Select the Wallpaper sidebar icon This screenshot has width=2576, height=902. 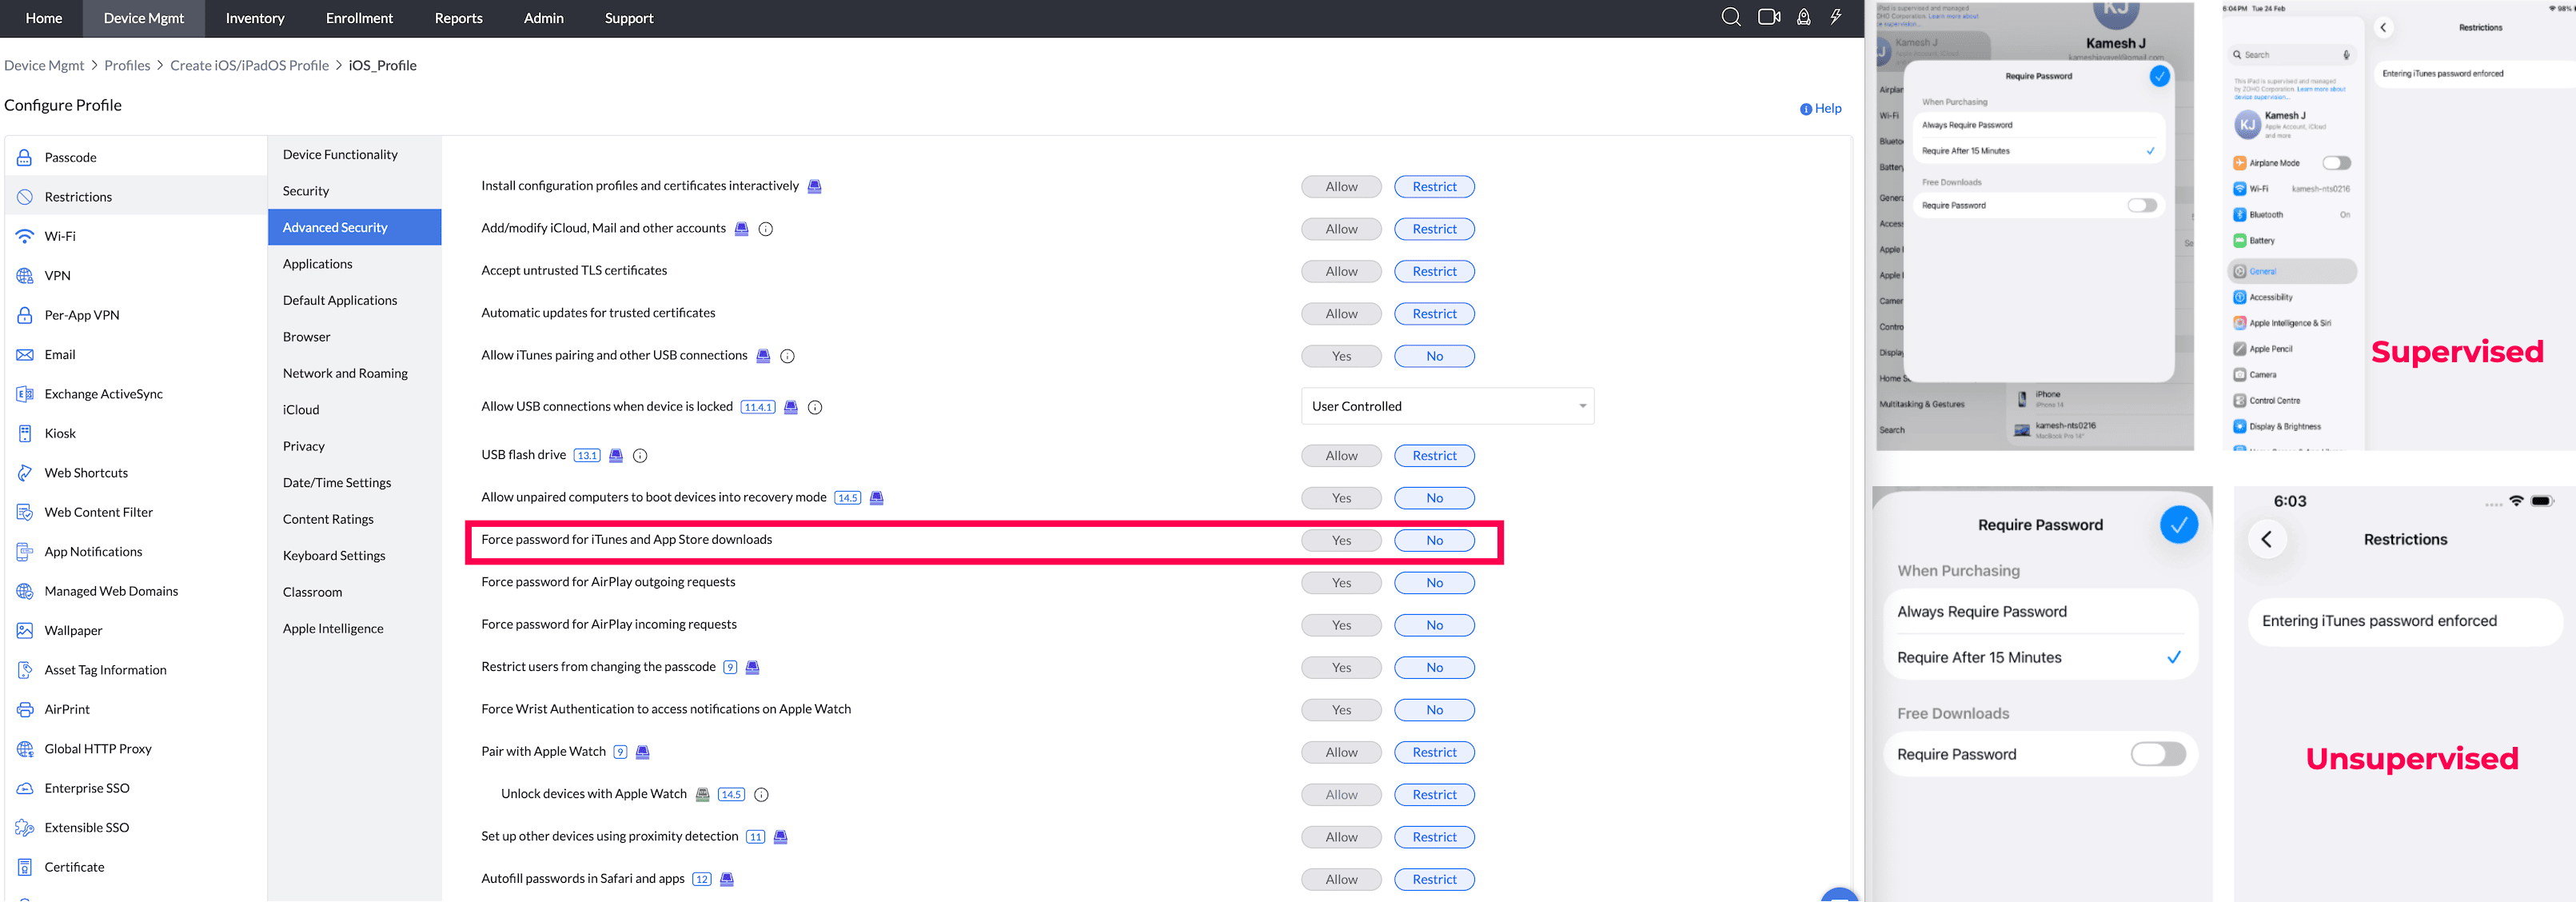(23, 630)
